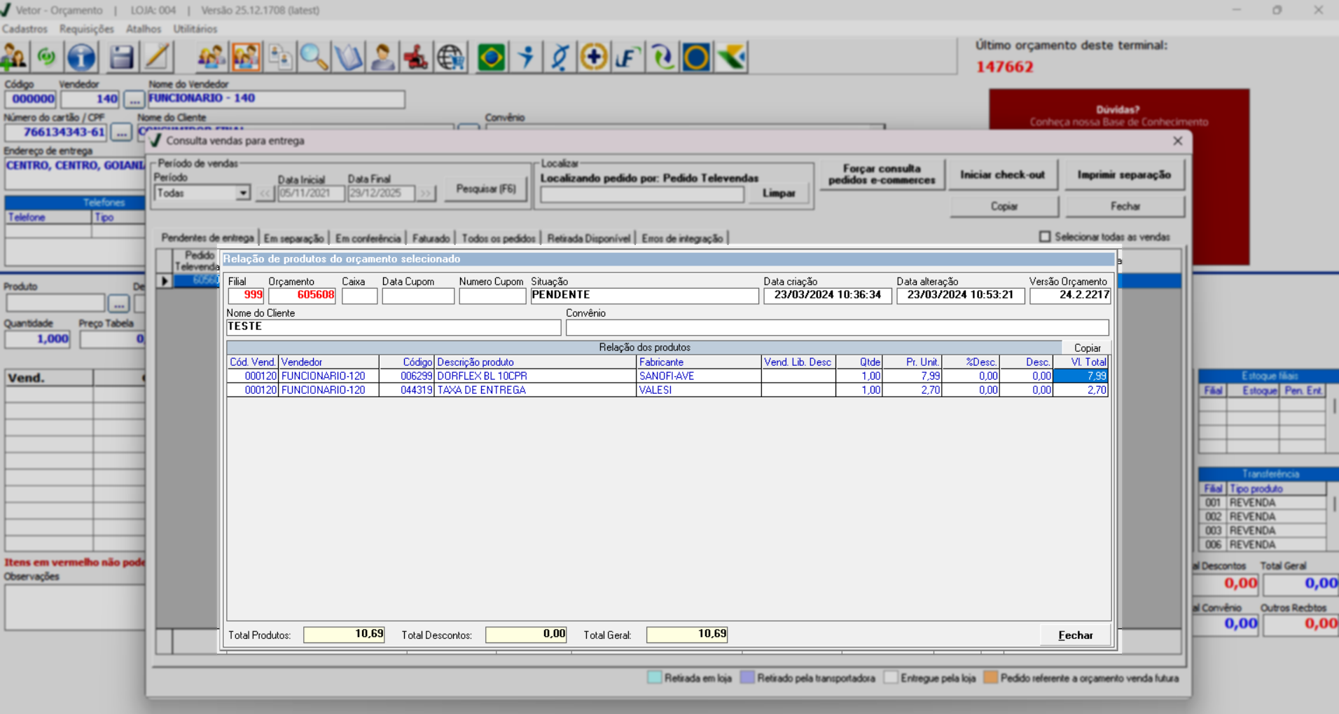The image size is (1339, 714).
Task: Click the add customer icon with green plus
Action: point(14,57)
